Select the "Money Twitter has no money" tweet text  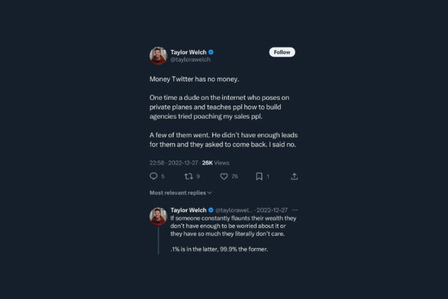195,78
